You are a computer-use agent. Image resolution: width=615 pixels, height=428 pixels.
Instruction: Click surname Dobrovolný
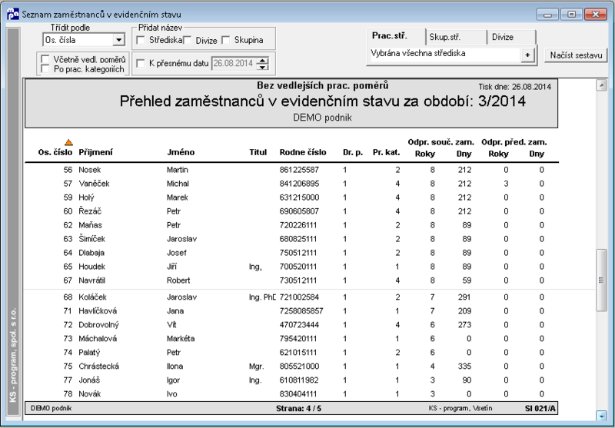click(99, 325)
